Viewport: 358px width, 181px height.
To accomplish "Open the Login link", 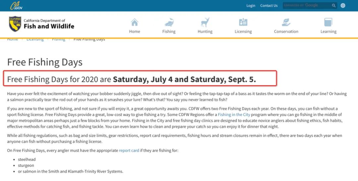I will tap(251, 6).
